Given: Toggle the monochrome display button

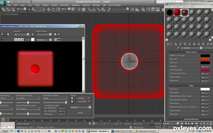Looking at the screenshot, I should 28,40.
